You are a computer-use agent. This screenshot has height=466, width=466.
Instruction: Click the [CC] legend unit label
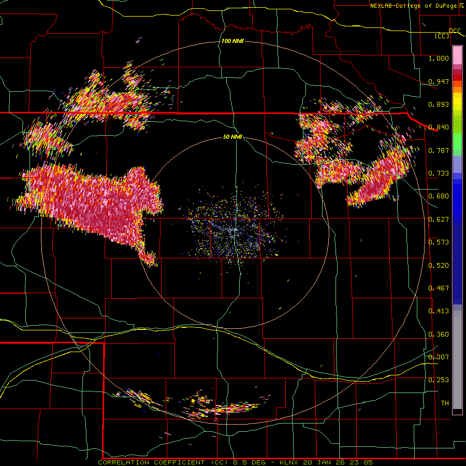(442, 36)
